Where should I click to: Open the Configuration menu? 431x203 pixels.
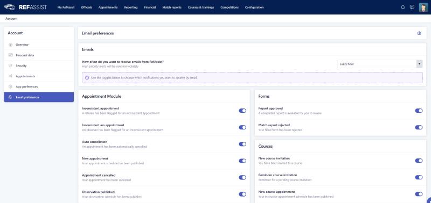click(x=254, y=8)
